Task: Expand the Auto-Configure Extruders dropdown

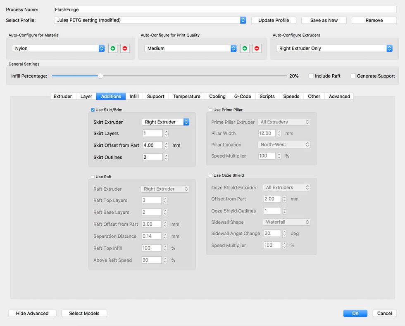Action: 334,48
